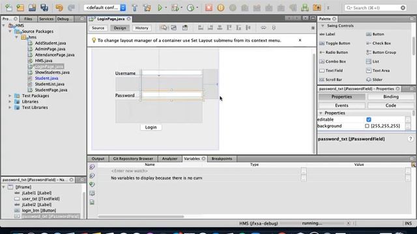Run the project with green play icon
This screenshot has height=234, width=417.
[160, 8]
